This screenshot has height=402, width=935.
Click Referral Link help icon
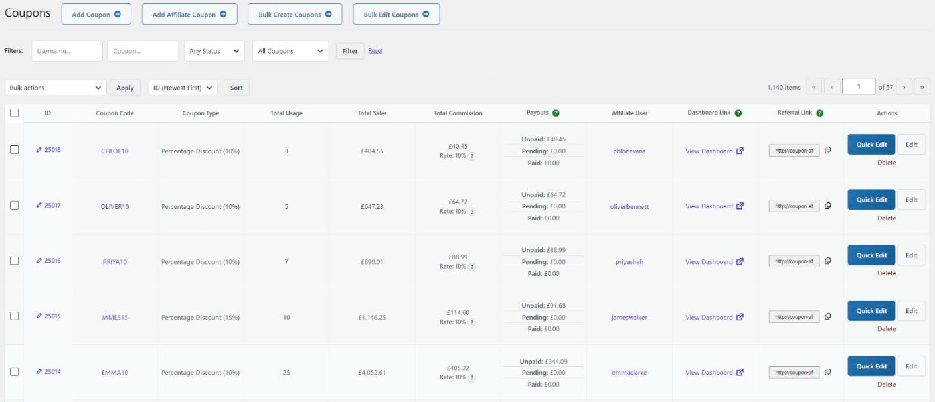coord(820,113)
